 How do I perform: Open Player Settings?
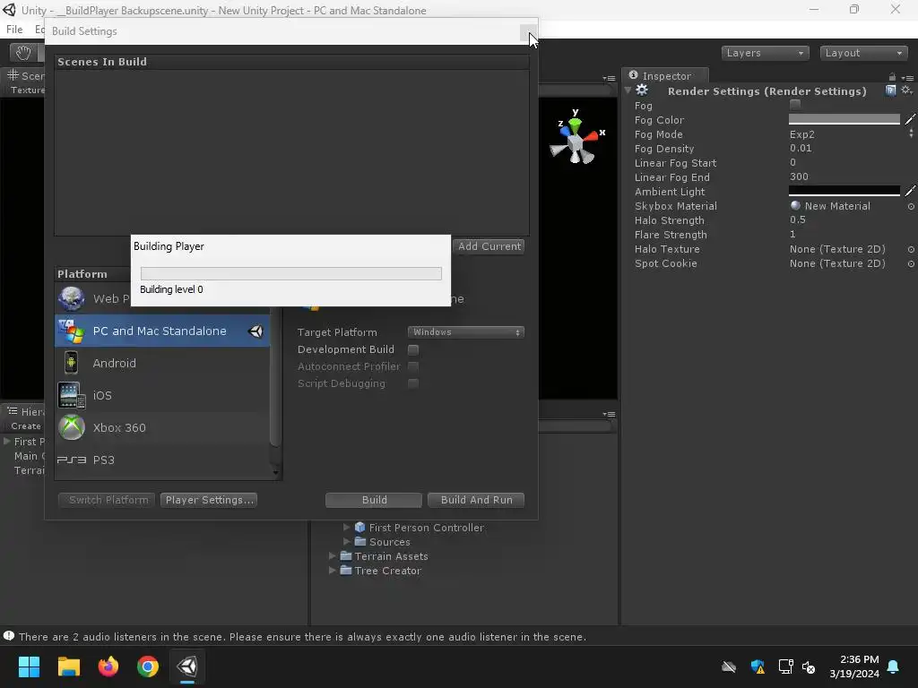click(x=209, y=500)
